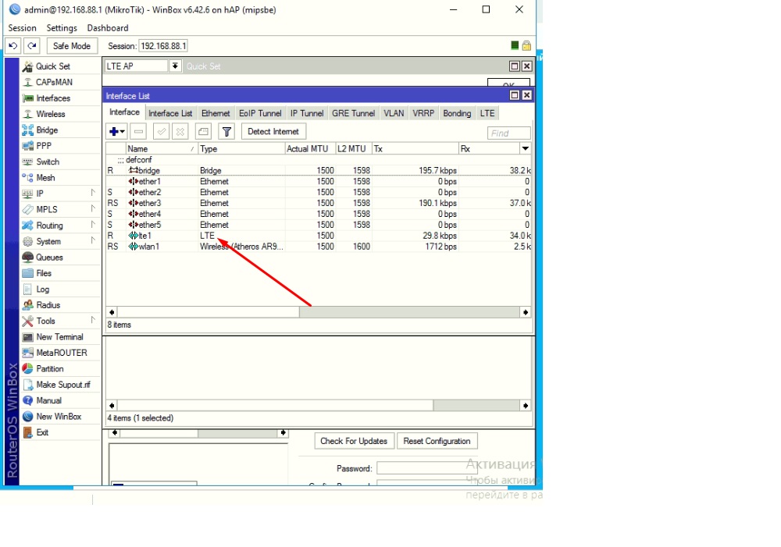
Task: Click the enable checkmark button
Action: (161, 131)
